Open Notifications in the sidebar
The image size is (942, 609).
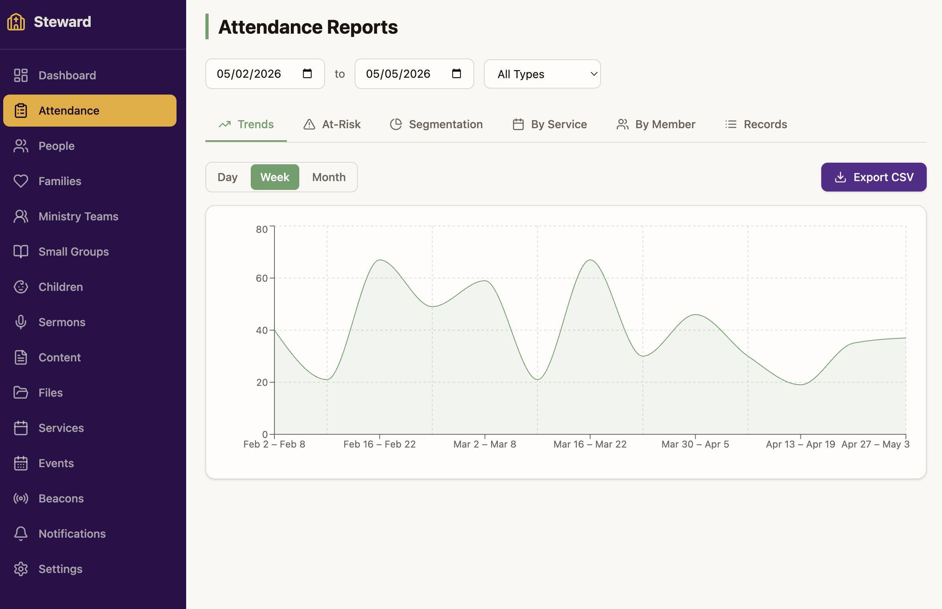click(90, 534)
